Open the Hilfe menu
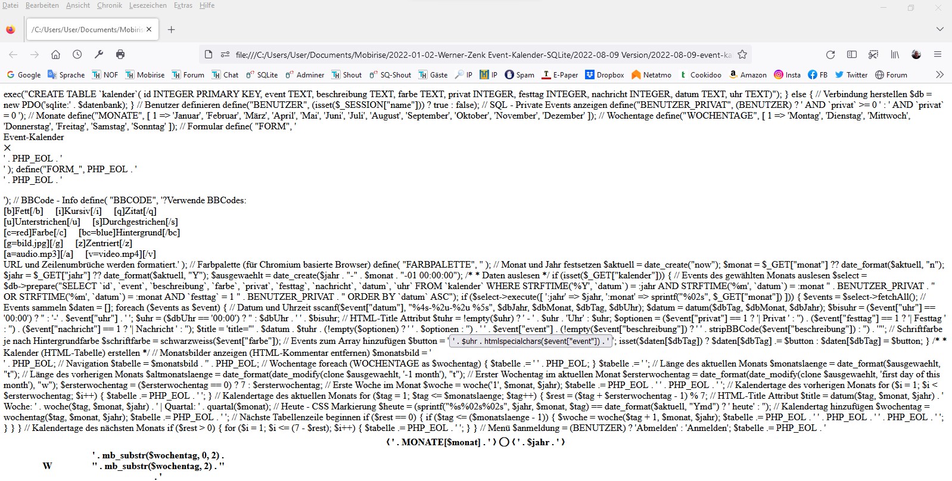Screen dimensions: 952x481 point(207,5)
